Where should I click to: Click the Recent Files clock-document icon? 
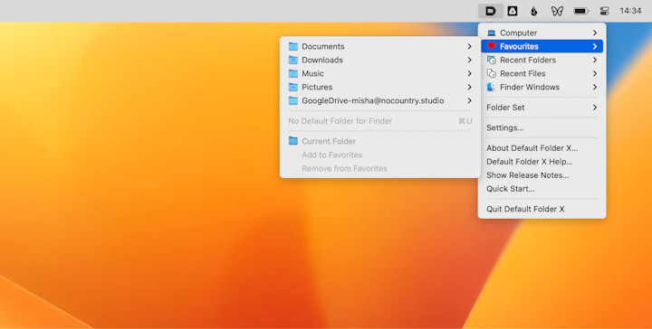[492, 73]
